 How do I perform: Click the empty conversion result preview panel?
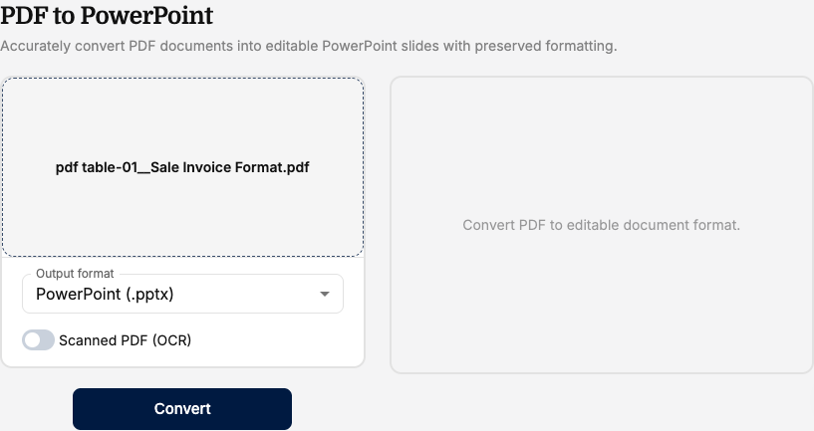pos(601,225)
